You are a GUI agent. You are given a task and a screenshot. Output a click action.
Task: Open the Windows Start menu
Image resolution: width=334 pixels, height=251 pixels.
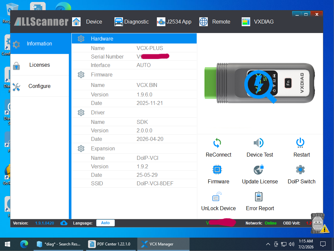[8, 244]
